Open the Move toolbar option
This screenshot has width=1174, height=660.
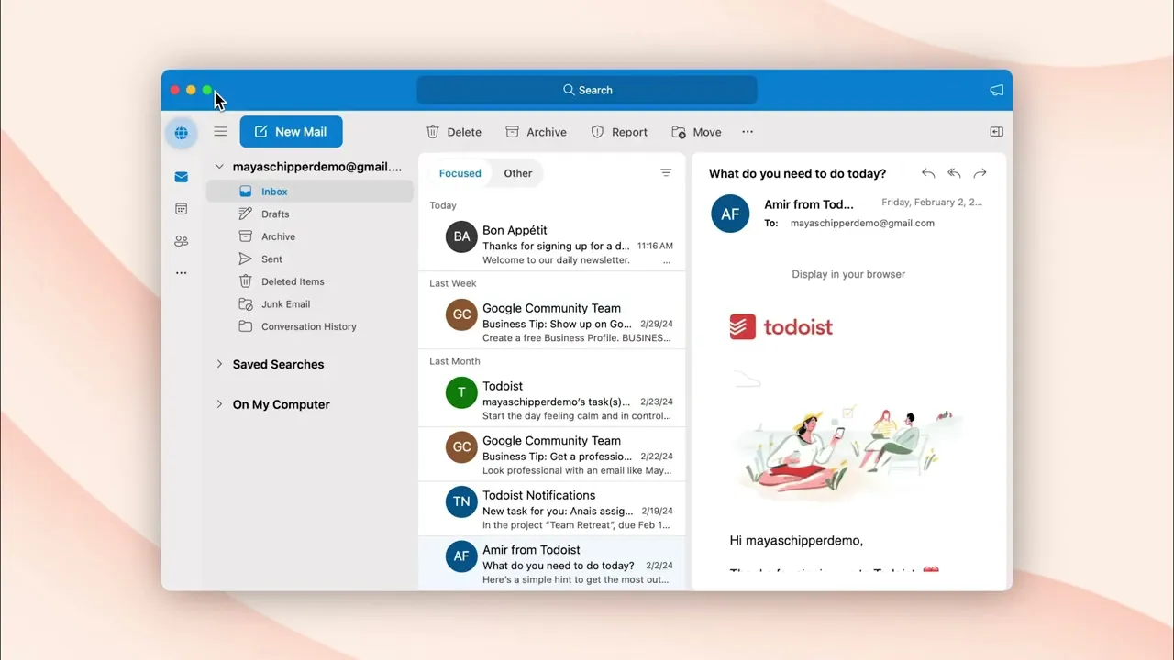point(696,132)
